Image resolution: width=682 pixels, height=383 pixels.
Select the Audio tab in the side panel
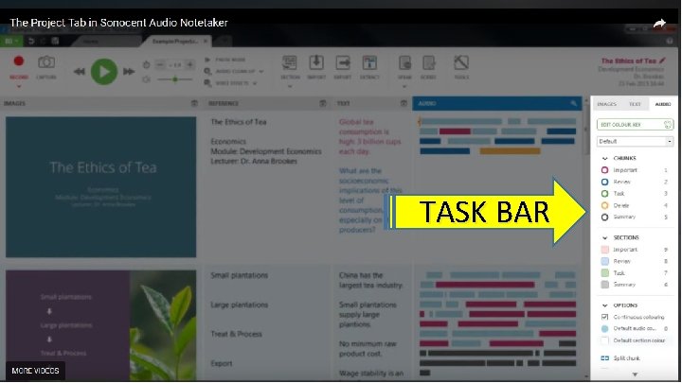click(663, 104)
